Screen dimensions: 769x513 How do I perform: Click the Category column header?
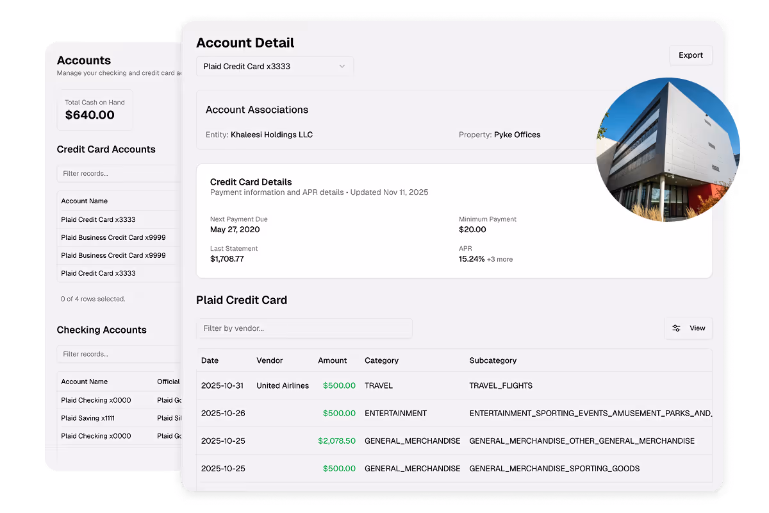(381, 360)
